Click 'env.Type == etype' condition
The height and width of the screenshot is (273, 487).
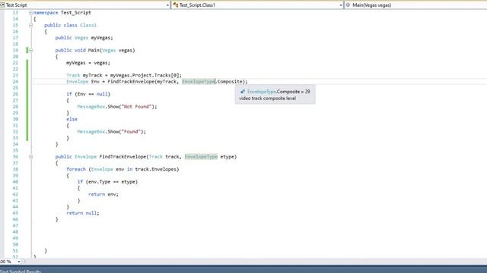pos(112,182)
